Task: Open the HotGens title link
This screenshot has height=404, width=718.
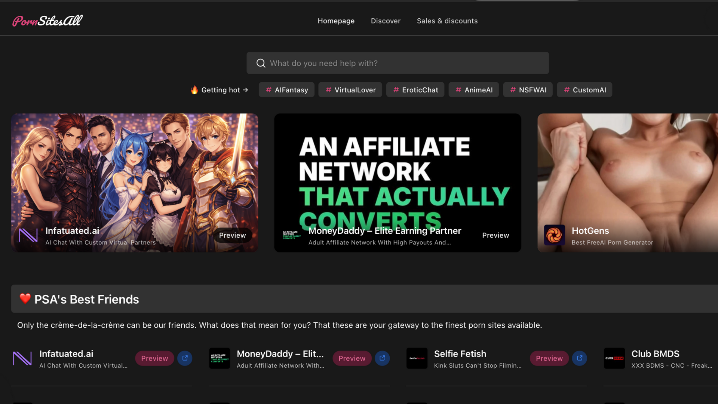Action: pyautogui.click(x=590, y=231)
